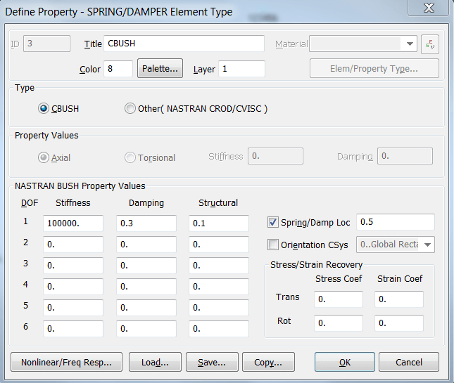Viewport: 454px width, 383px height.
Task: Click the Save button
Action: pyautogui.click(x=212, y=362)
